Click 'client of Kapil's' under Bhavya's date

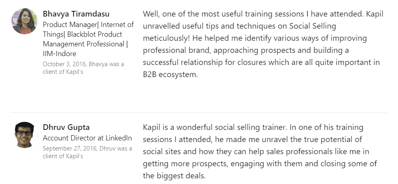point(63,72)
